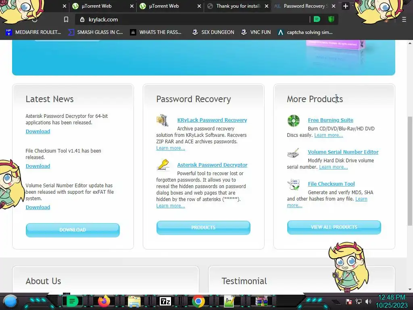Image resolution: width=413 pixels, height=310 pixels.
Task: Click the green shield extension icon
Action: click(331, 19)
